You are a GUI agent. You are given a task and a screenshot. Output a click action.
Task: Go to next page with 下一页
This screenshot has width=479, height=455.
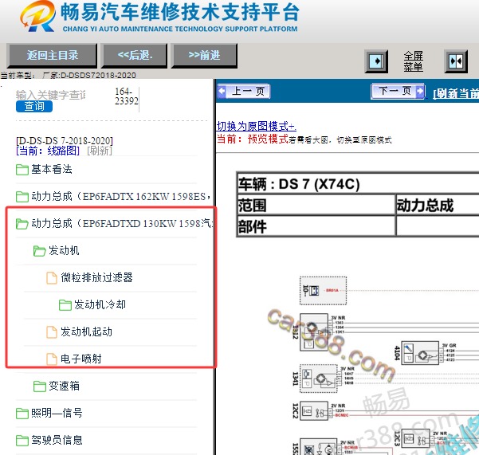tap(398, 91)
